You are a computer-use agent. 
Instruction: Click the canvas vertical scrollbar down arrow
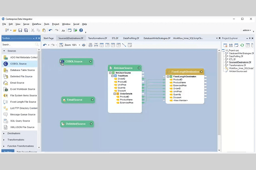click(x=219, y=150)
